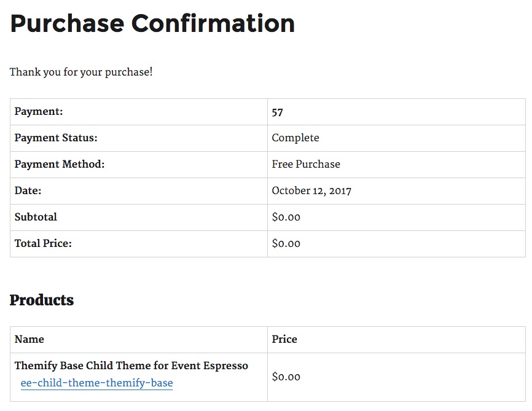Select the October 12, 2017 date value
Image resolution: width=532 pixels, height=411 pixels.
[x=311, y=190]
